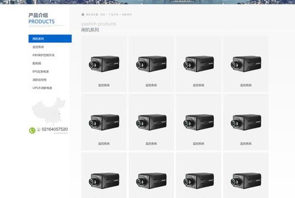Open the first camera thumbnail in top row
The width and height of the screenshot is (295, 198).
(x=104, y=63)
